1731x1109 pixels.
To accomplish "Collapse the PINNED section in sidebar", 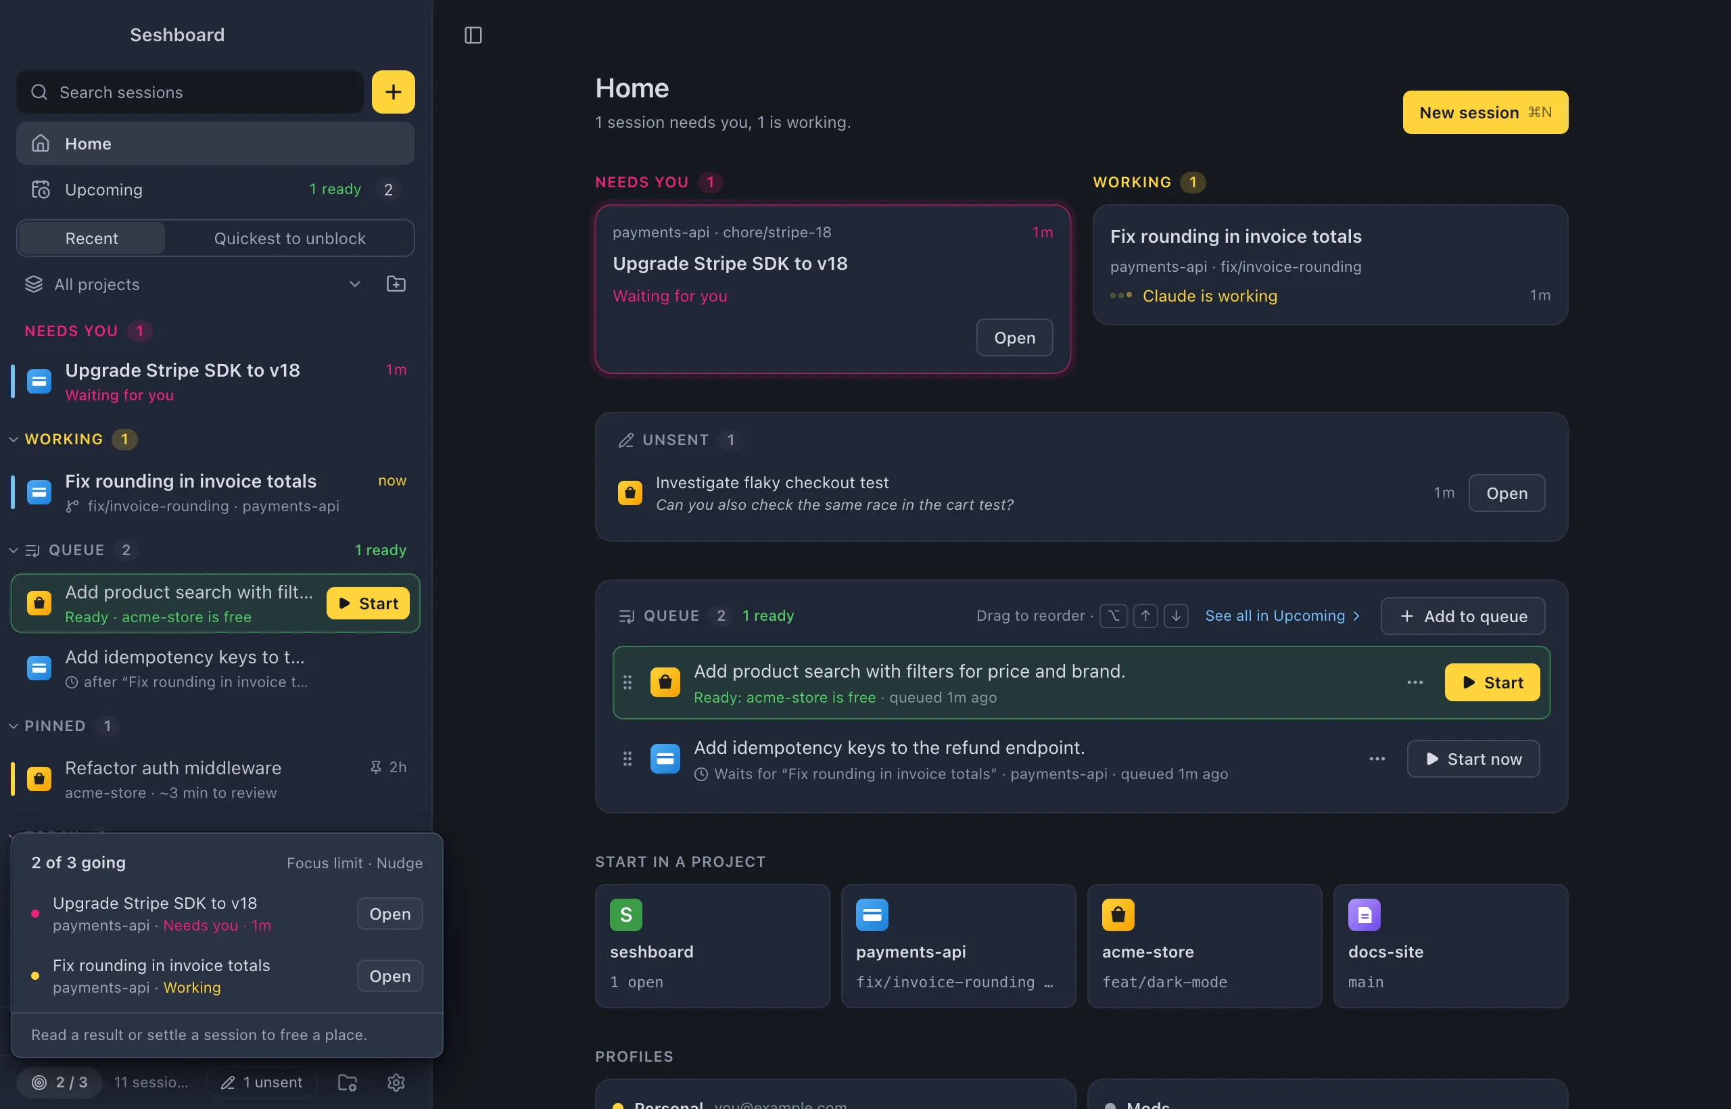I will 13,726.
